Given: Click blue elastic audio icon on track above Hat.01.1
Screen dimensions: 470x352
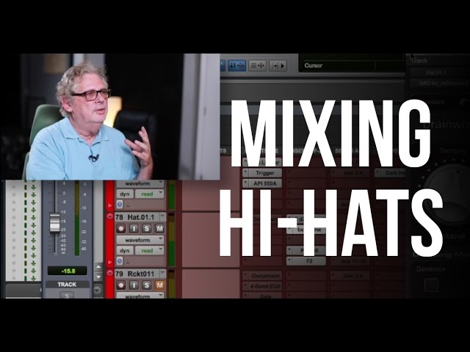Looking at the screenshot, I should pos(120,205).
